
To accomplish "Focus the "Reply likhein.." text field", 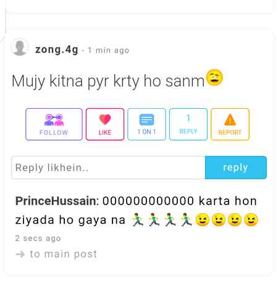I will [108, 167].
